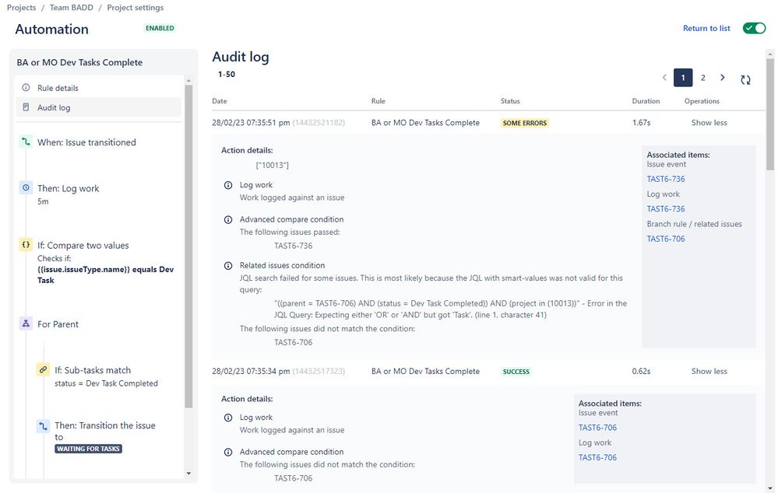Click rule panel scrollbar down arrow
778x493 pixels.
pos(188,474)
